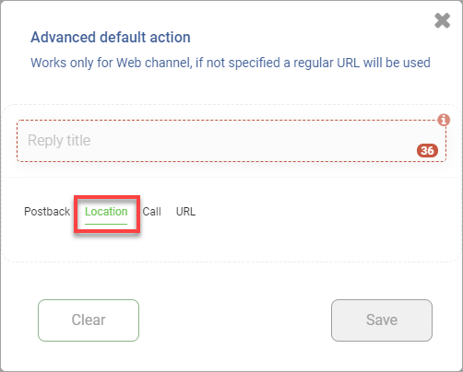
Task: Click the green underline beneath Location
Action: (106, 224)
